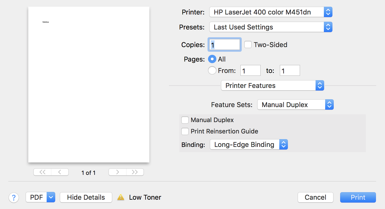
Task: Click the Low Toner warning icon
Action: coord(121,197)
